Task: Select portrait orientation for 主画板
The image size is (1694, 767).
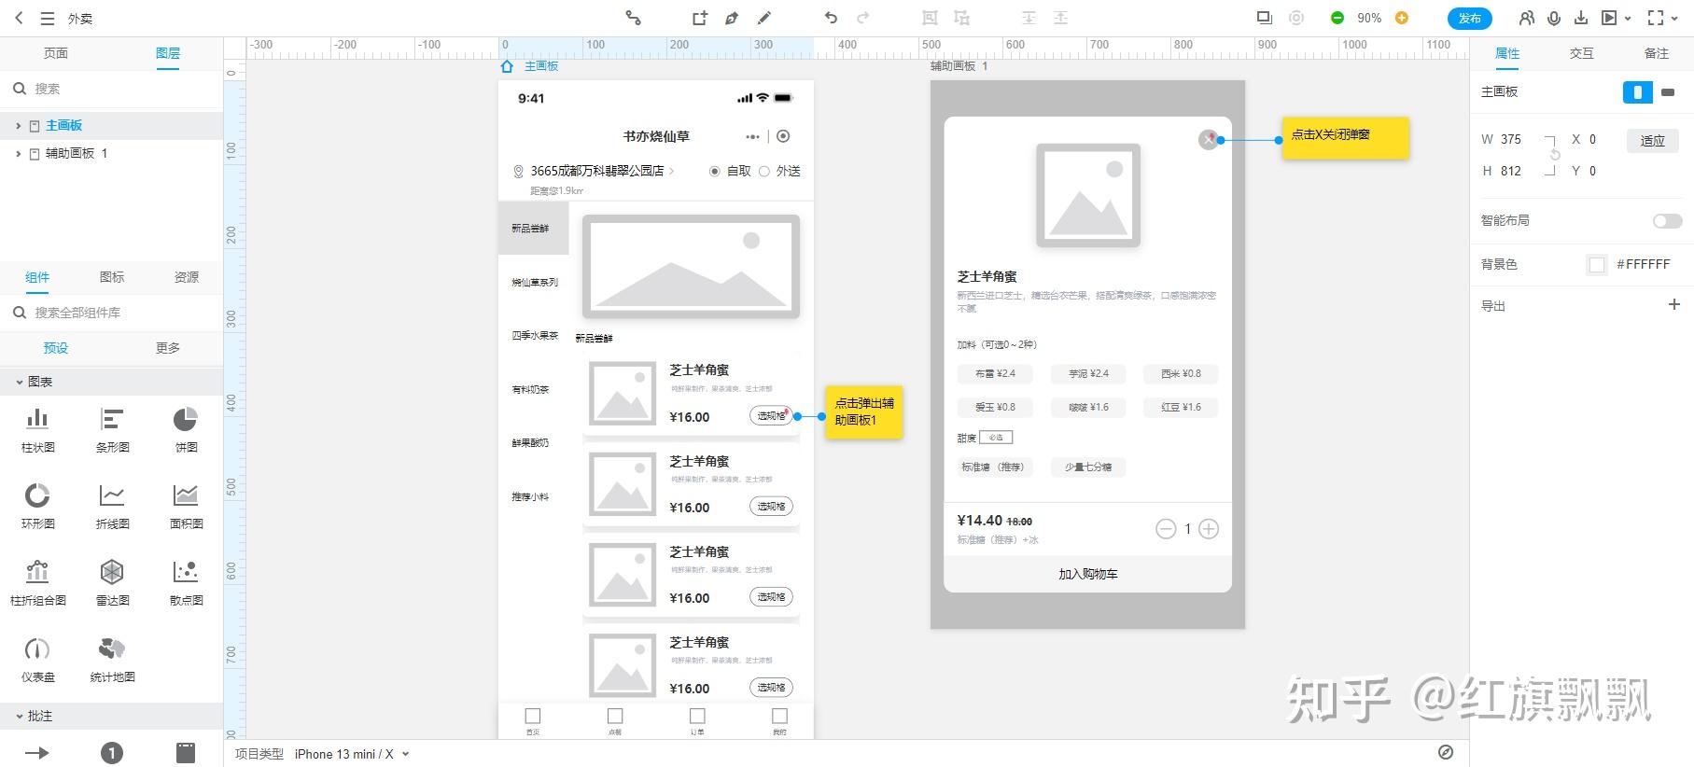Action: 1638,91
